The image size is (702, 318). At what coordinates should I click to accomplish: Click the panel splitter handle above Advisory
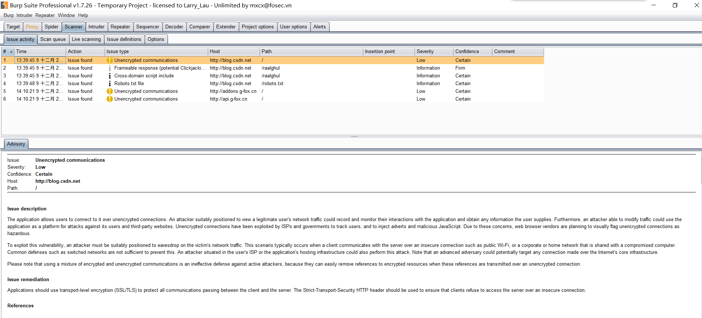click(x=354, y=137)
